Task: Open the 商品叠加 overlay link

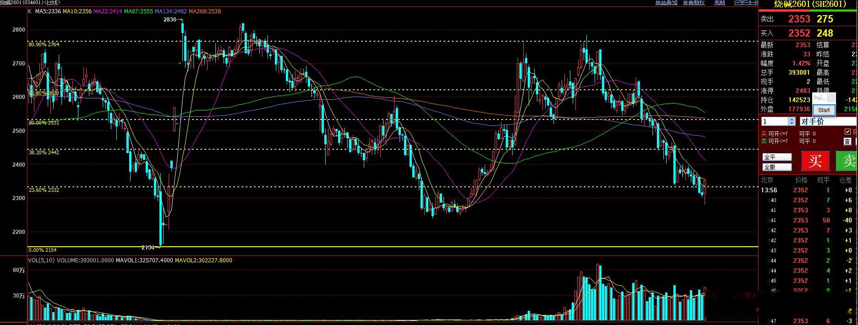Action: coord(666,2)
